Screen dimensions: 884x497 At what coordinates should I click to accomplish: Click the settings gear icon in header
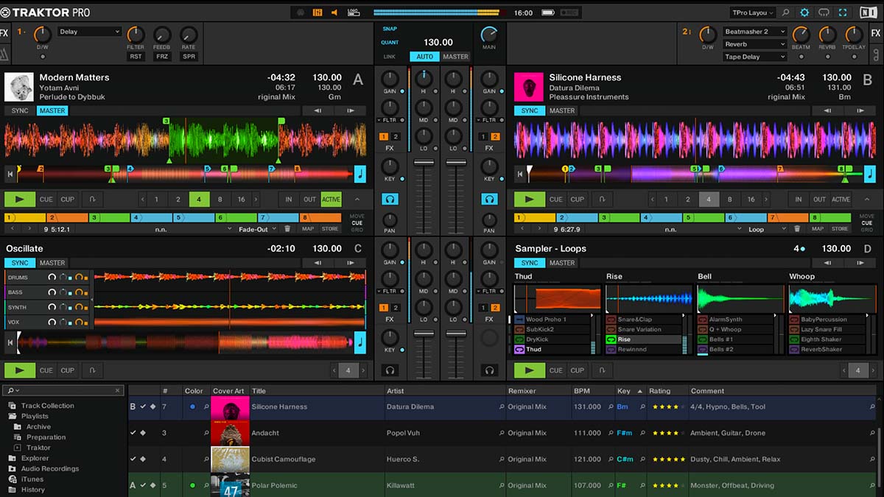tap(804, 13)
